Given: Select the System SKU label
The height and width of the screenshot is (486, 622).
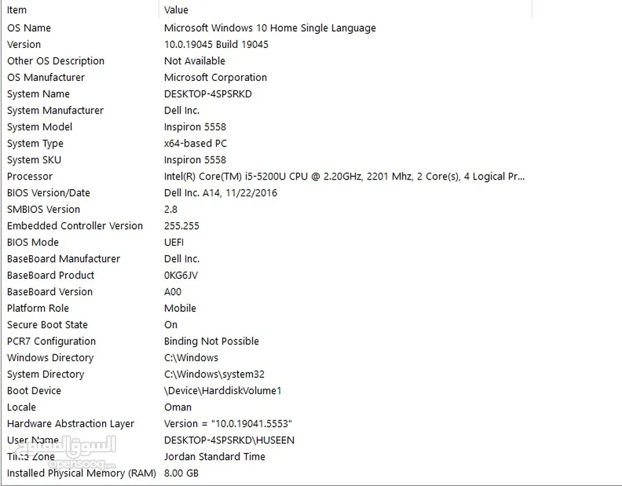Looking at the screenshot, I should (x=34, y=160).
